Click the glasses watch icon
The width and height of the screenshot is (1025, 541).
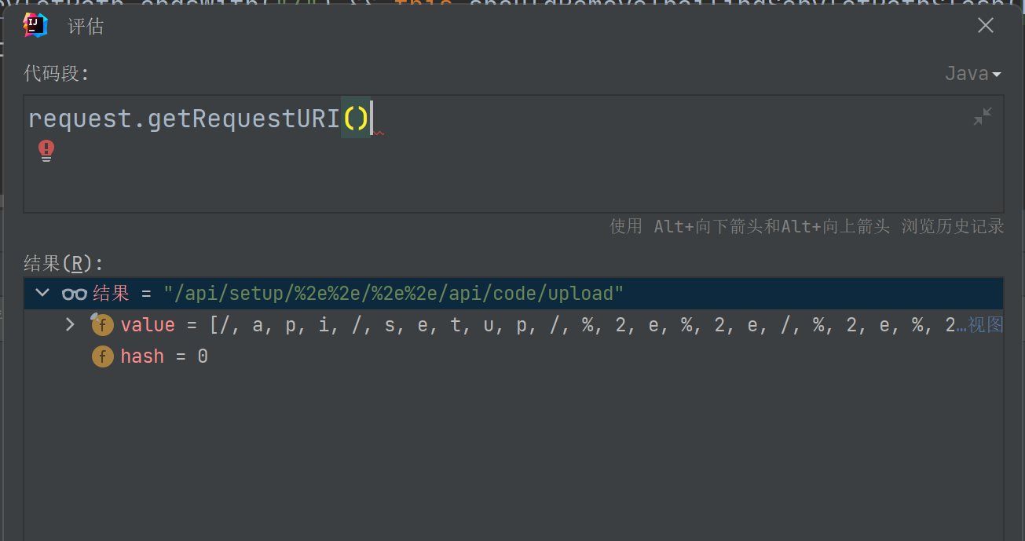pyautogui.click(x=74, y=294)
